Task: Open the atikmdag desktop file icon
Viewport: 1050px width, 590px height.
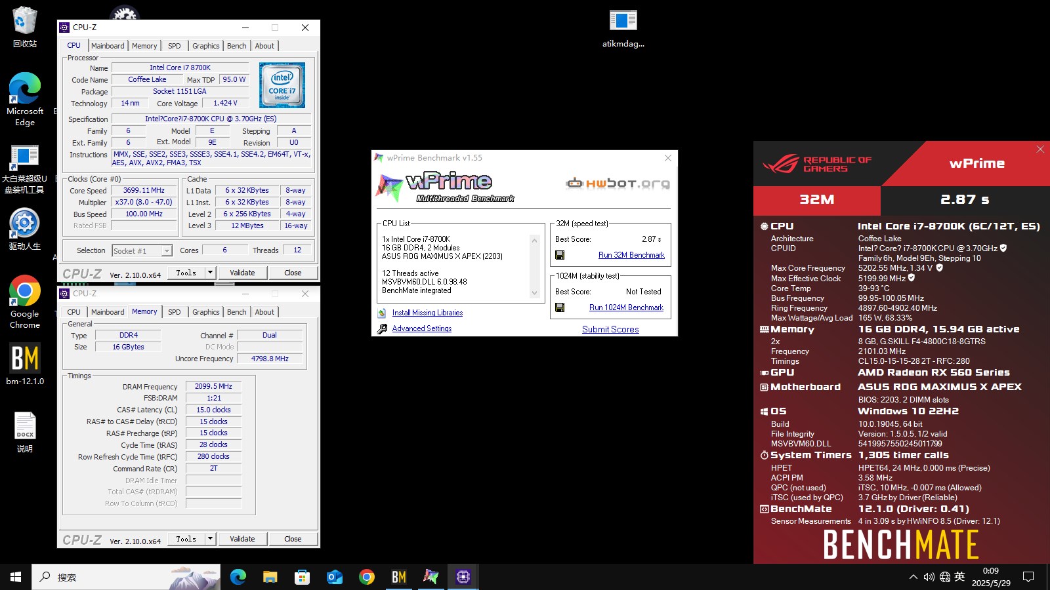Action: (623, 28)
